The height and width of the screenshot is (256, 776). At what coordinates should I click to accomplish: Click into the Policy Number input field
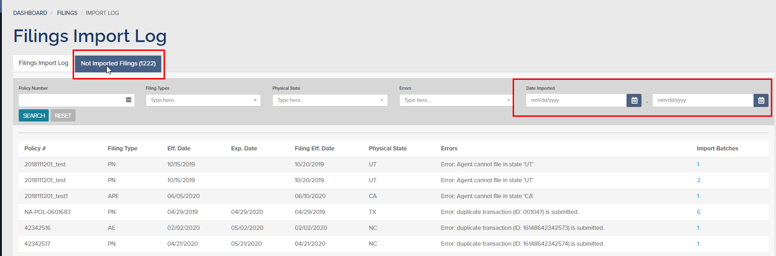[x=71, y=100]
